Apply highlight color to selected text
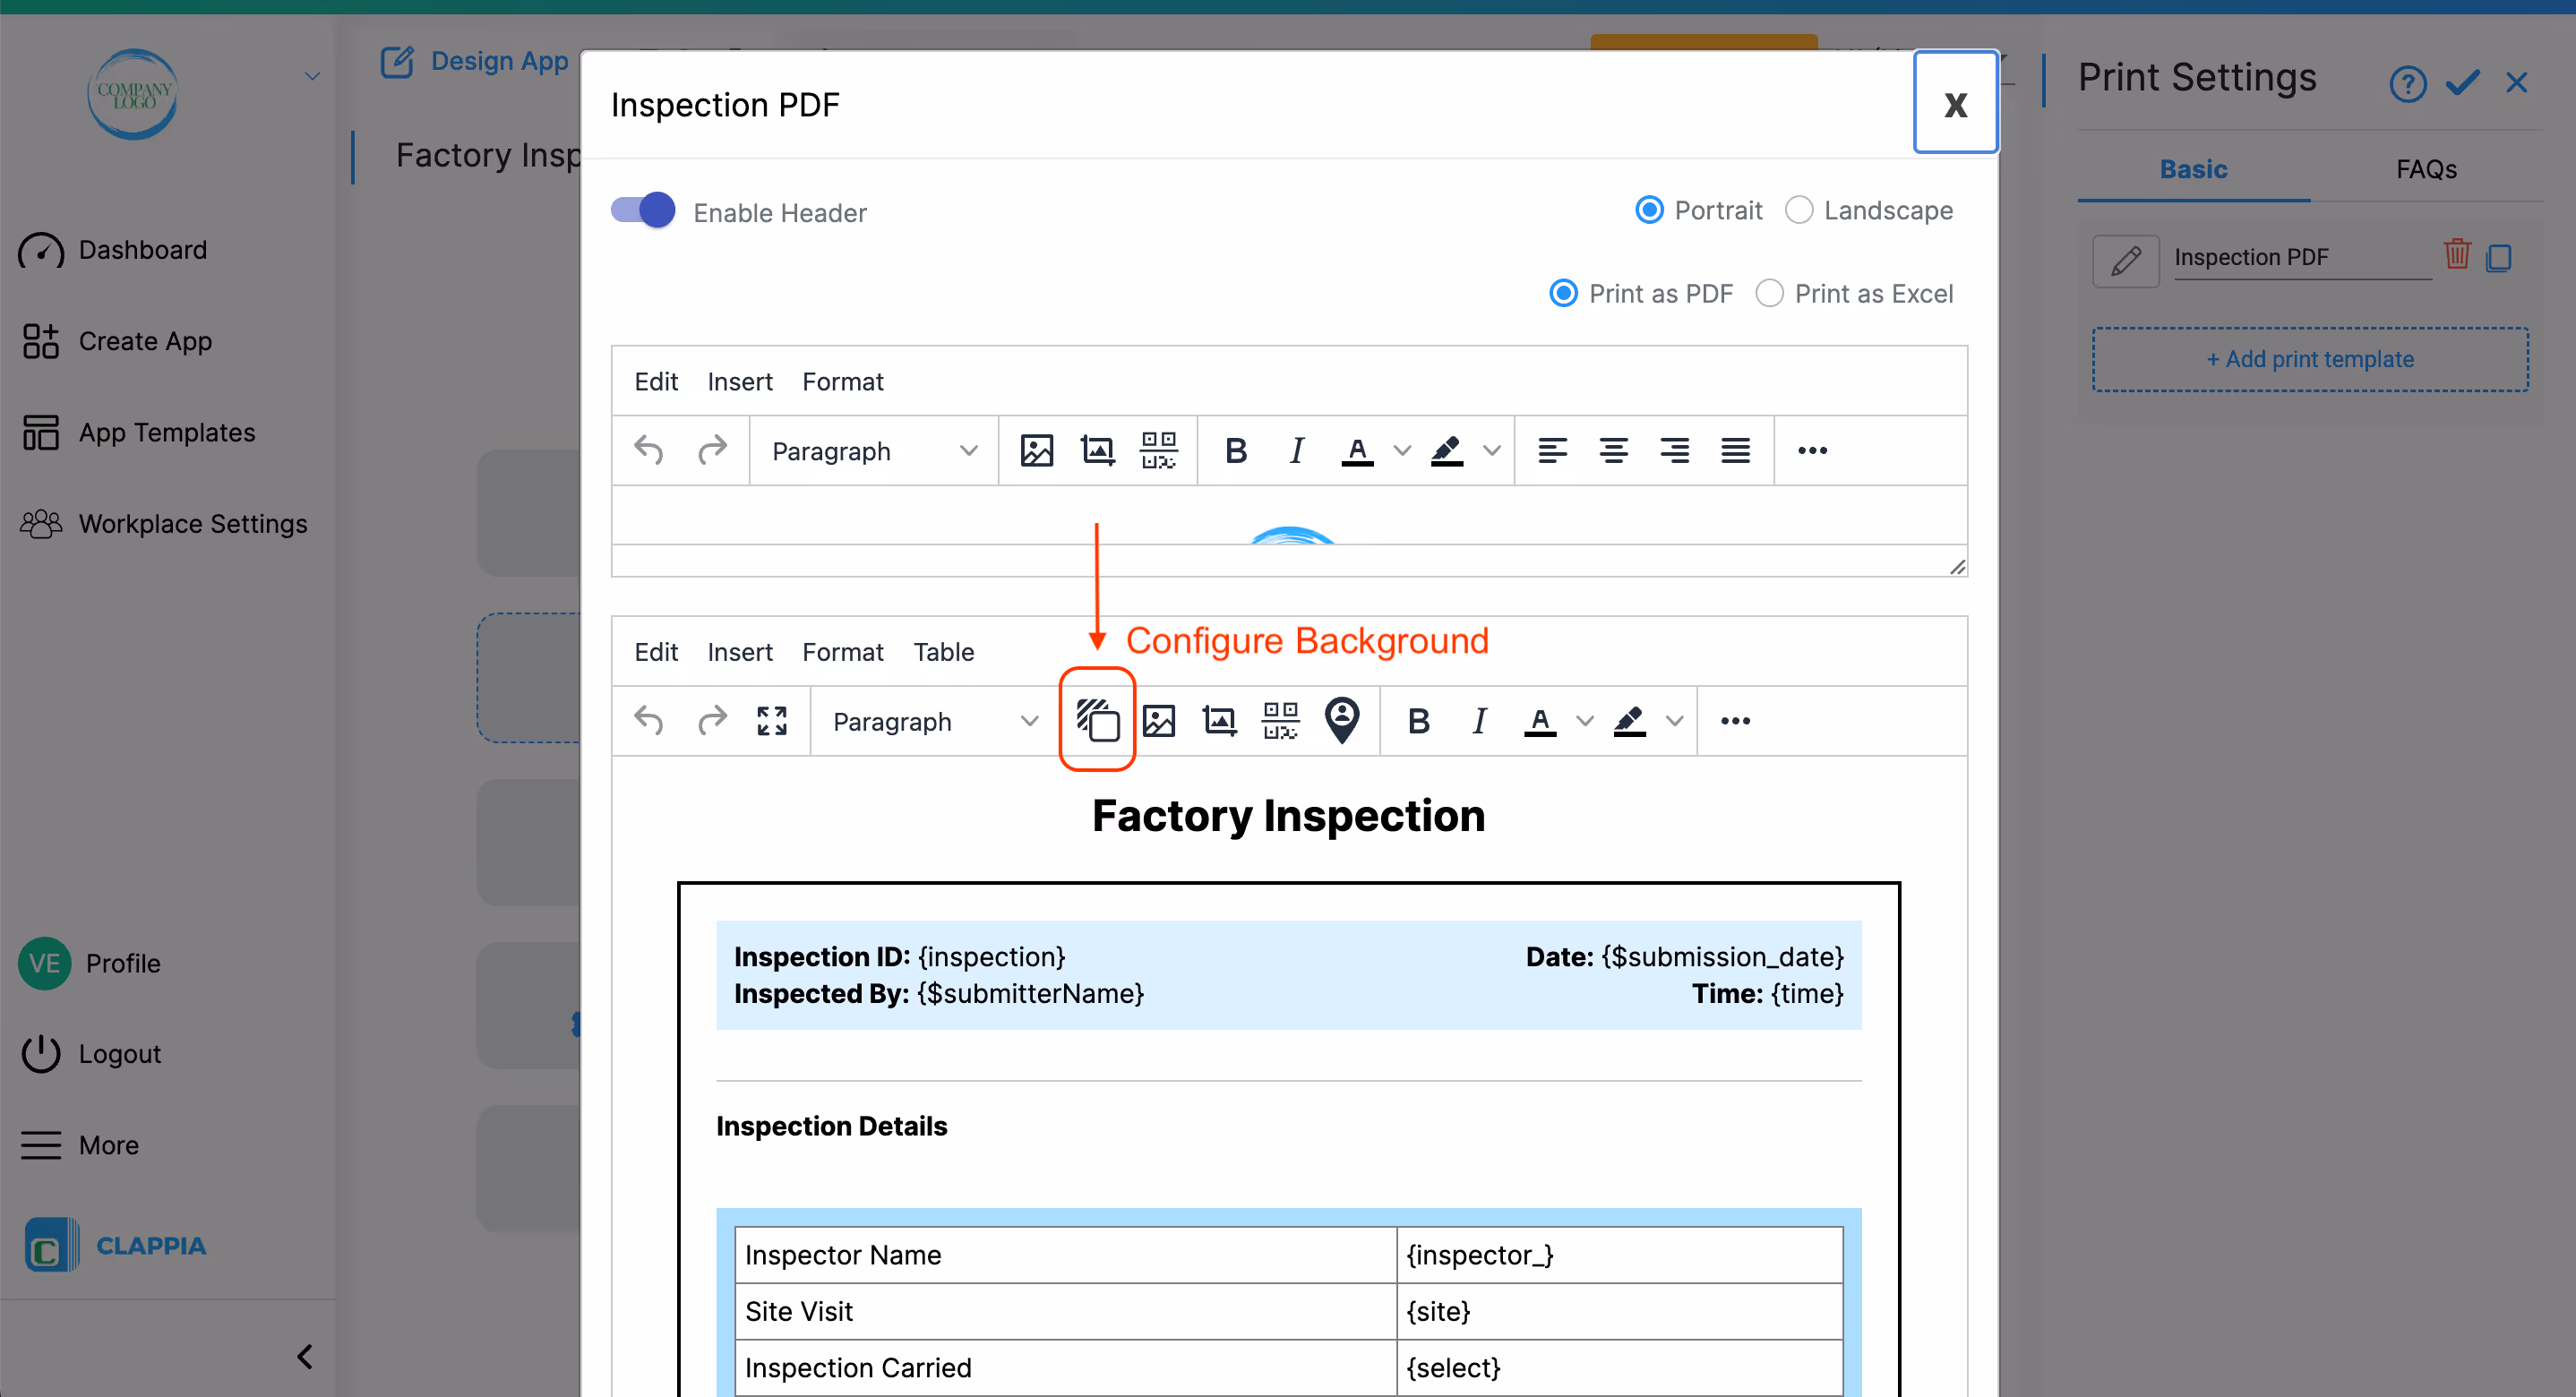This screenshot has width=2576, height=1397. 1629,720
